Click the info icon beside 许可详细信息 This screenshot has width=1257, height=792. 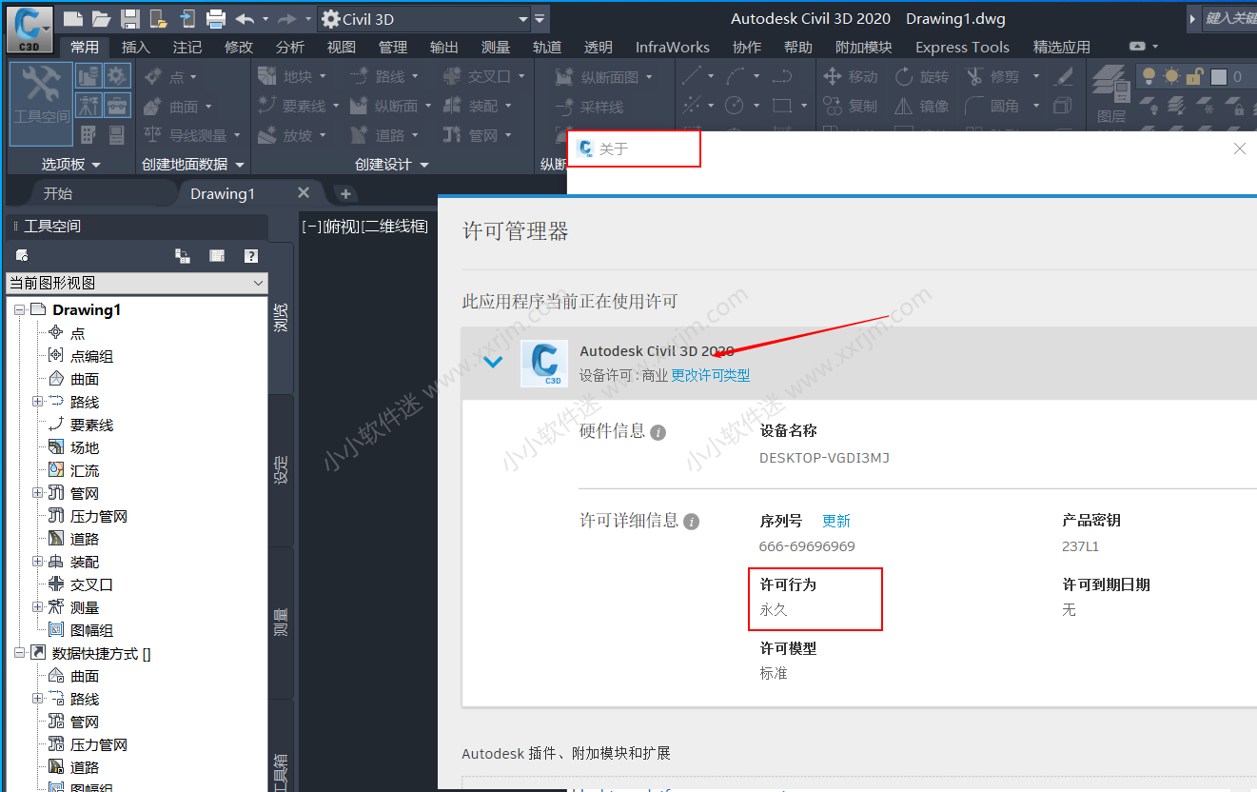click(692, 522)
